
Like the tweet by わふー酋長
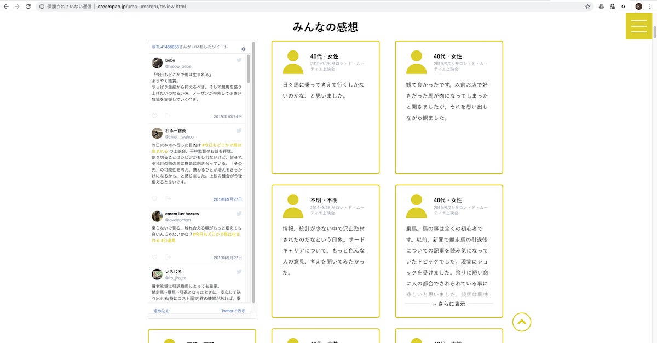tap(154, 199)
